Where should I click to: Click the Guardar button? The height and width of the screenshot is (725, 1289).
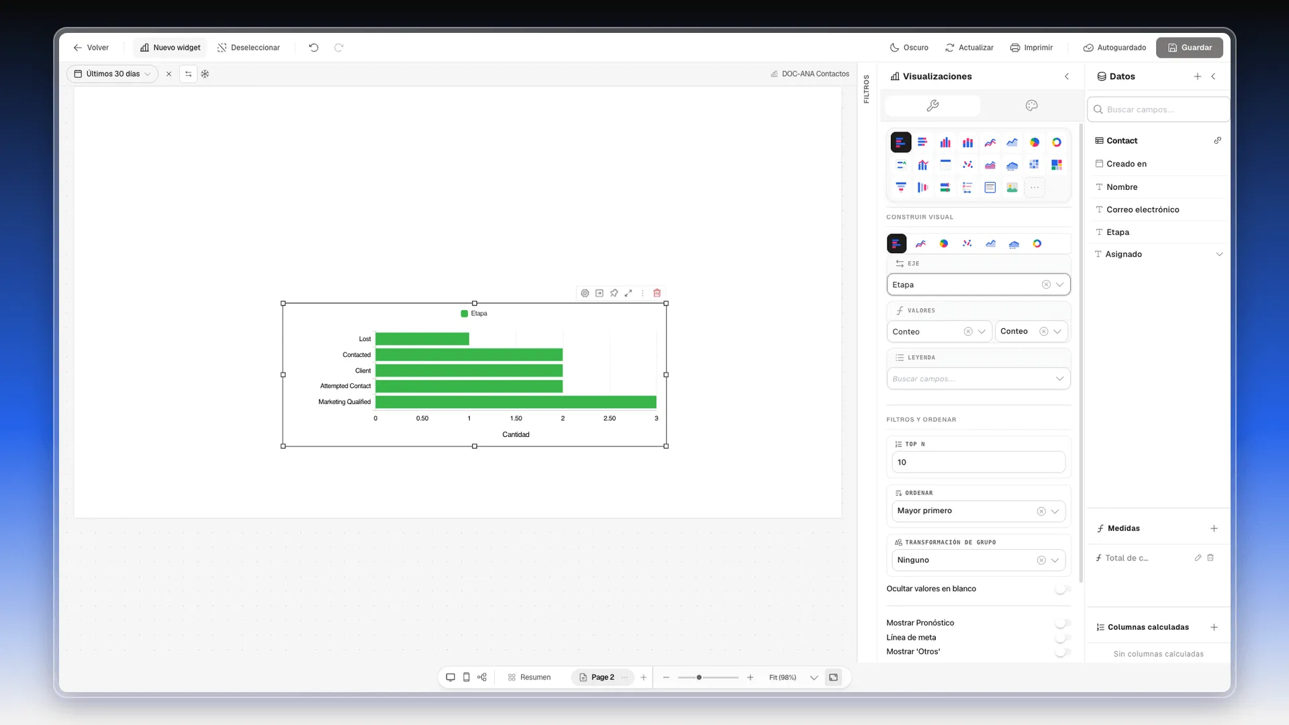pos(1189,48)
